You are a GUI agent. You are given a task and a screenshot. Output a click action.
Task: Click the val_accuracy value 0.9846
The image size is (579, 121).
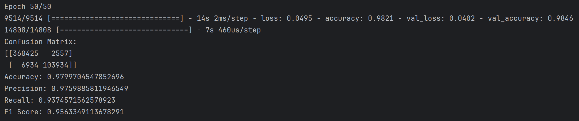[x=560, y=18]
